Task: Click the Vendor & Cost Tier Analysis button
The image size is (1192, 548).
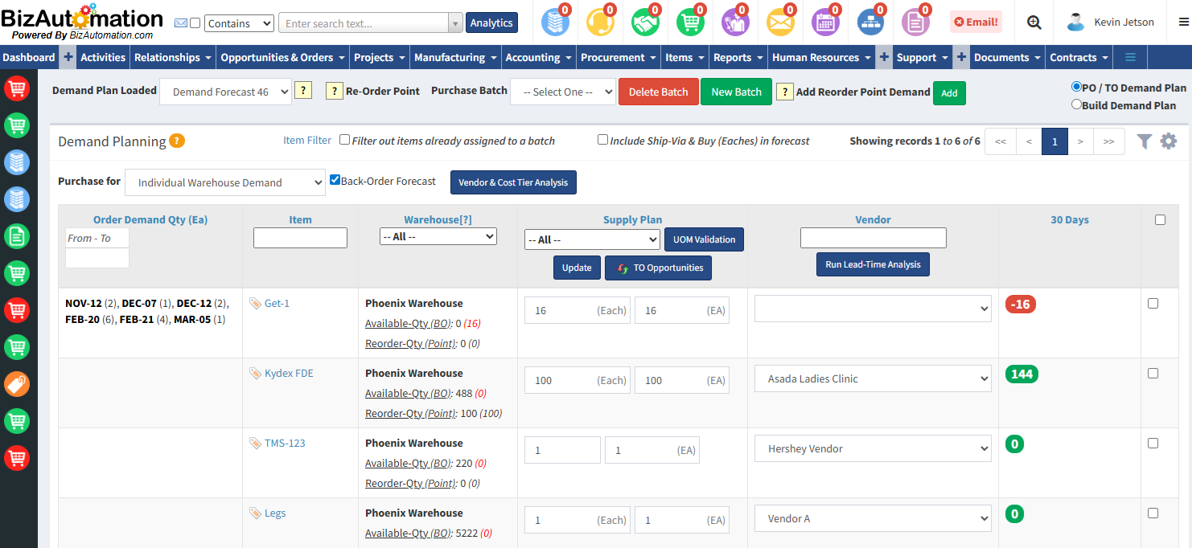Action: pos(513,182)
